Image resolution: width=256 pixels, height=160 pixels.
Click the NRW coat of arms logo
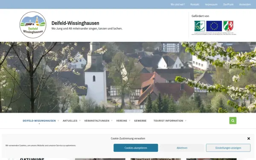228,26
